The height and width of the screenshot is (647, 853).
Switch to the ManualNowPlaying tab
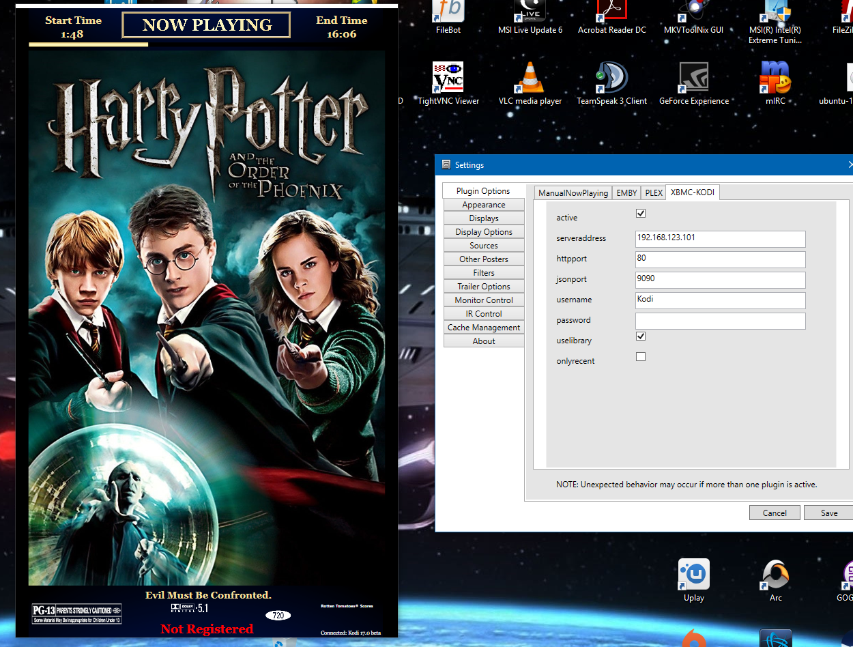(x=573, y=193)
